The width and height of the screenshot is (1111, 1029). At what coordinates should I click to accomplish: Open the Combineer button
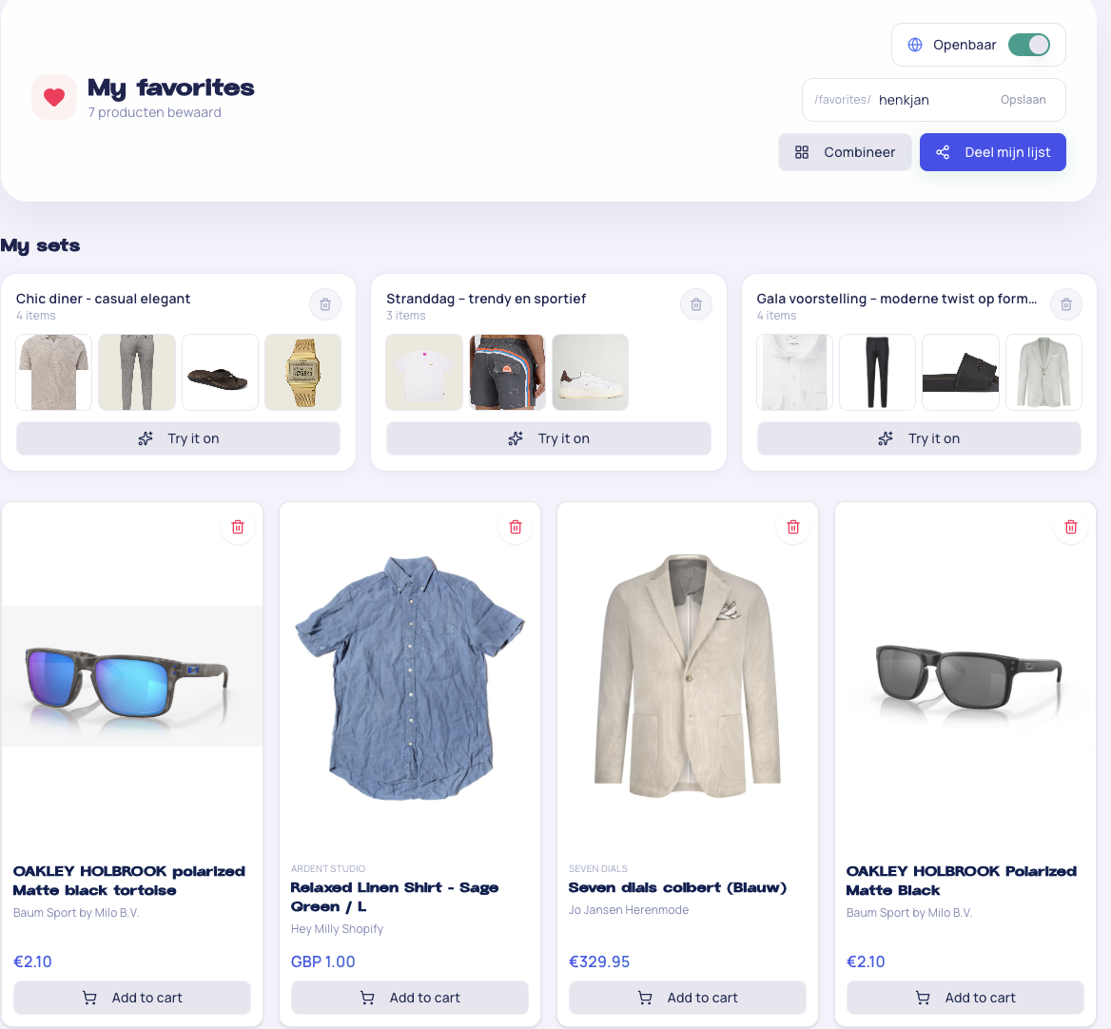[845, 152]
